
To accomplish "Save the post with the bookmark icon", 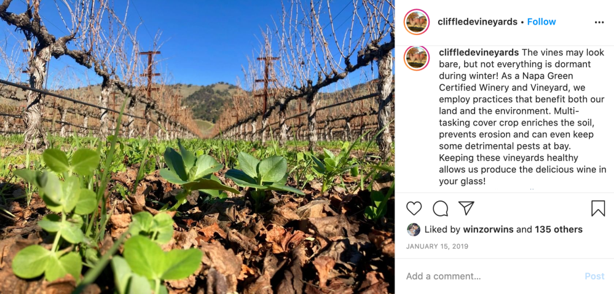I will pyautogui.click(x=597, y=209).
